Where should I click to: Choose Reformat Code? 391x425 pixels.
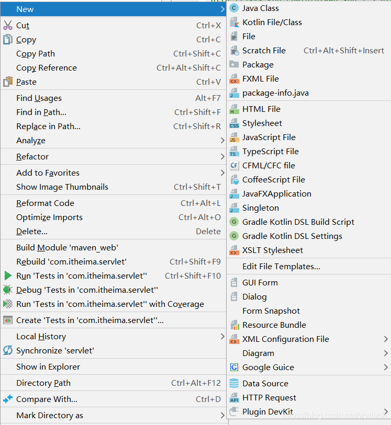(113, 203)
